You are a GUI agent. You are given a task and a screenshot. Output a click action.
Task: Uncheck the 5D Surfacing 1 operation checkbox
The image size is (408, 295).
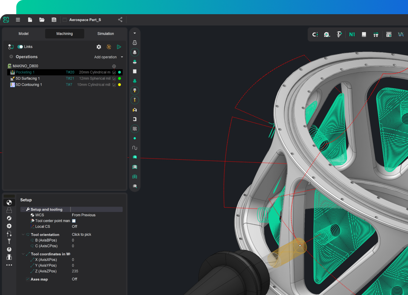click(x=114, y=78)
